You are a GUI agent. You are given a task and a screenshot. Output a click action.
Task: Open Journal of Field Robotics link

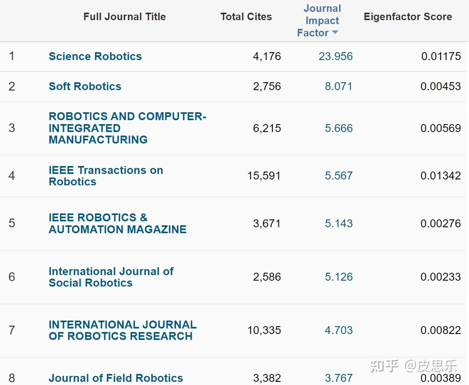[x=116, y=378]
